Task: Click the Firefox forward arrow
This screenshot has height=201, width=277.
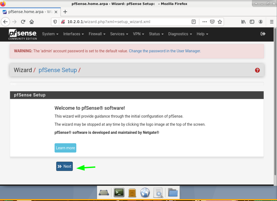Action: click(15, 22)
